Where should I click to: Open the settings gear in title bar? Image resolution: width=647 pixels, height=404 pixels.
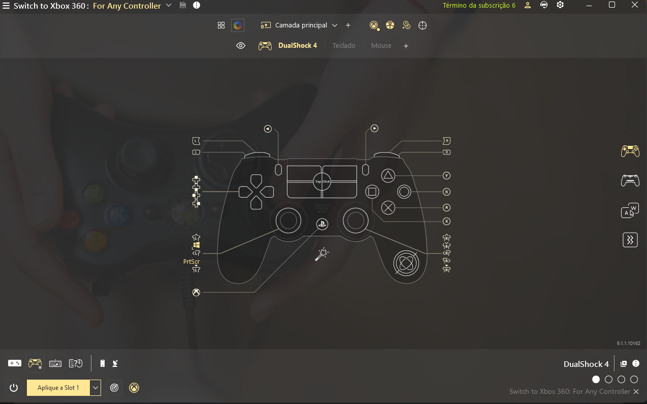[560, 5]
